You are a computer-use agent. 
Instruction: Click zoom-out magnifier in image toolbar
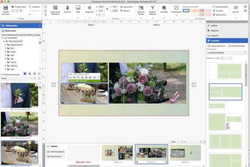point(78,77)
